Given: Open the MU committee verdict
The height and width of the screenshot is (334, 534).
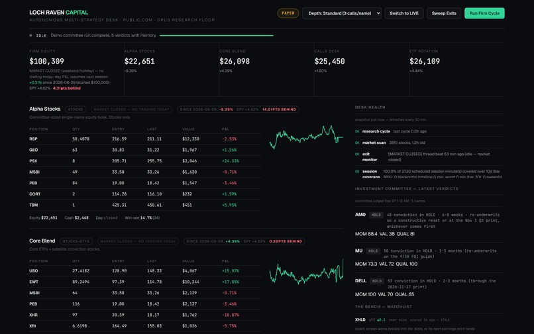Looking at the screenshot, I should [429, 257].
